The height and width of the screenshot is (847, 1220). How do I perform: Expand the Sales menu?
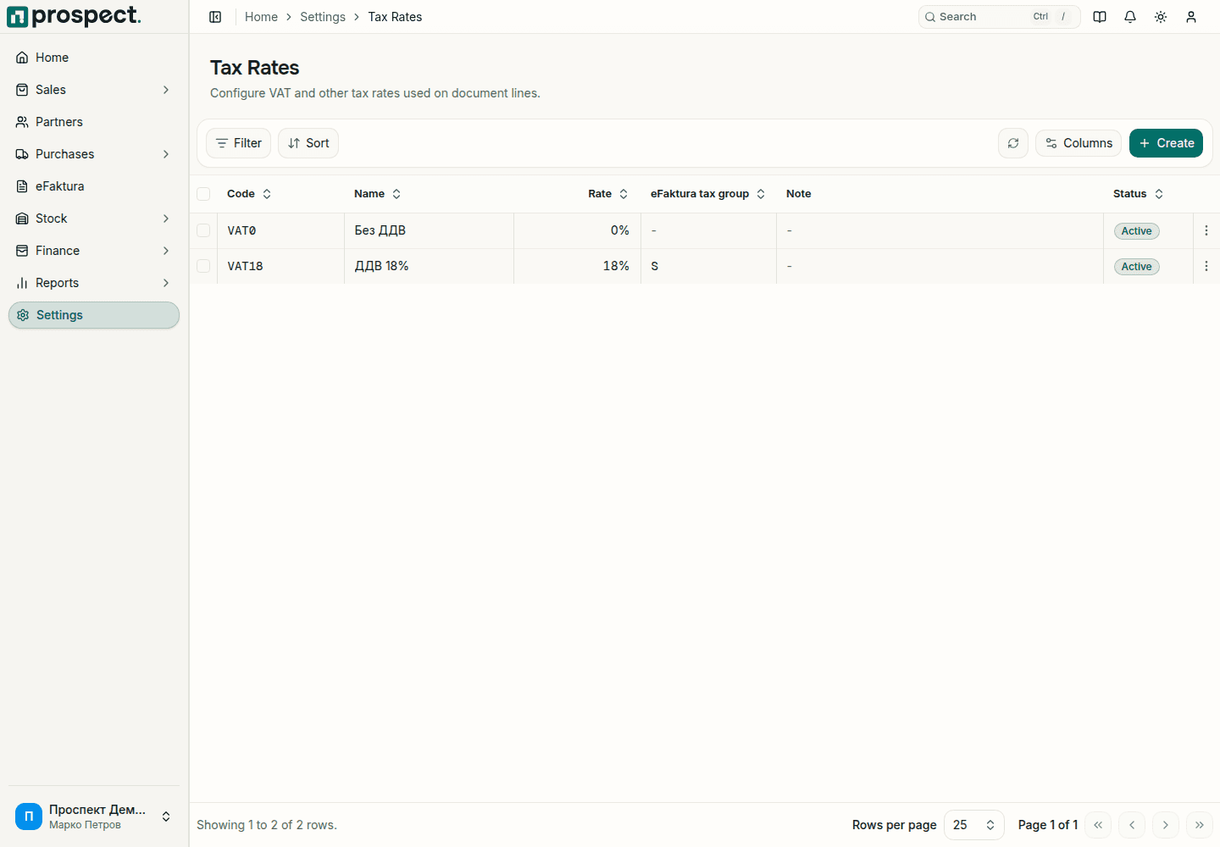click(x=94, y=90)
